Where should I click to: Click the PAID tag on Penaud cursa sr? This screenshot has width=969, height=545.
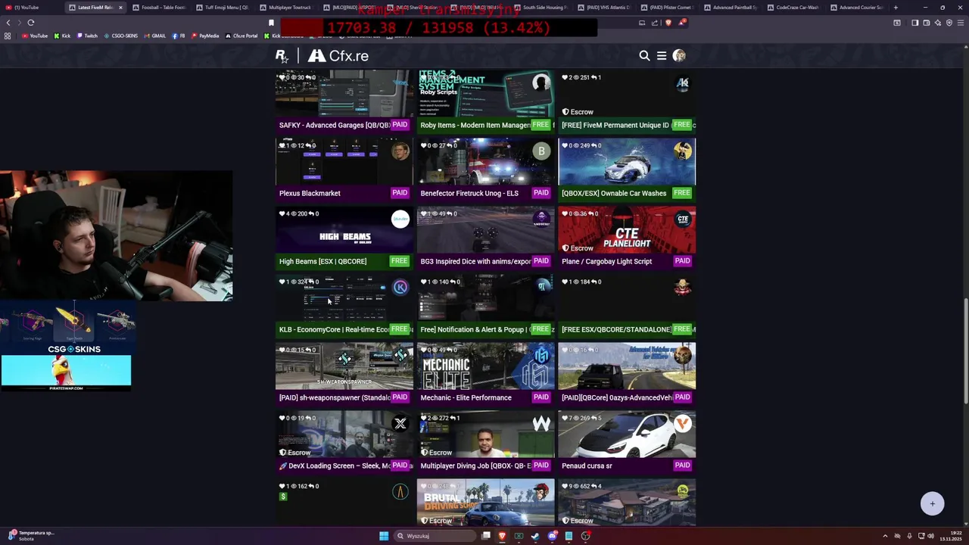[682, 466]
